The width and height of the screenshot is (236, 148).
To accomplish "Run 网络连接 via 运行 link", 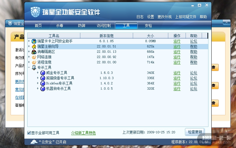I will tap(177, 57).
